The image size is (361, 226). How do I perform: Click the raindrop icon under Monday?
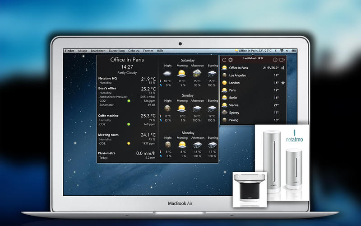[x=161, y=156]
